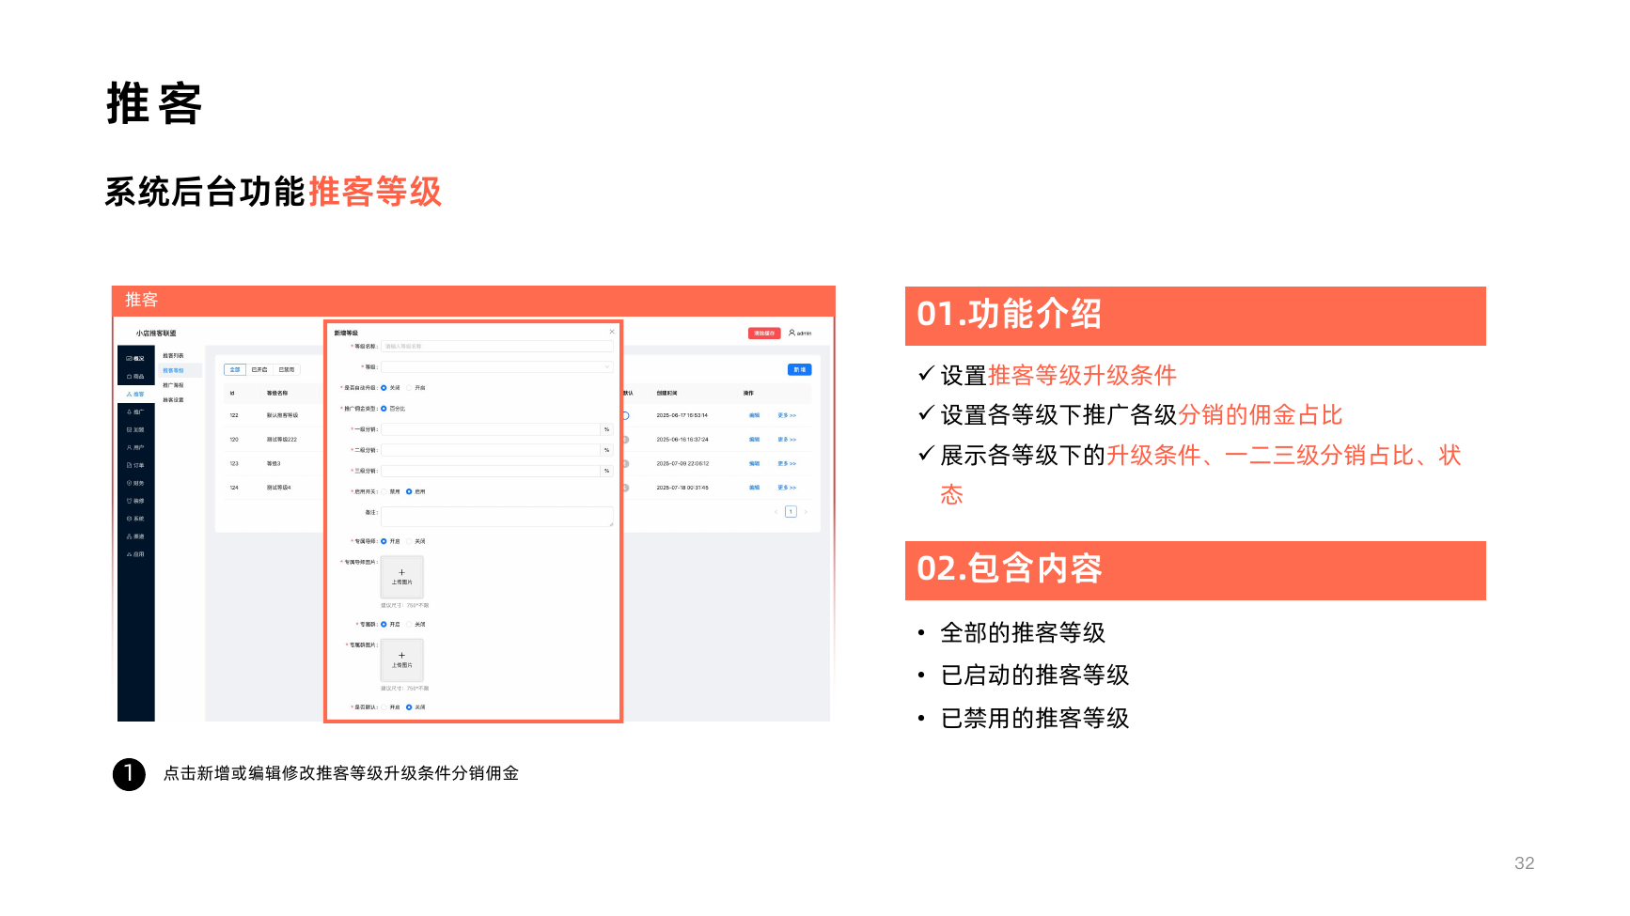1630x916 pixels.
Task: Select 开启 for 是否自动升级
Action: click(416, 388)
